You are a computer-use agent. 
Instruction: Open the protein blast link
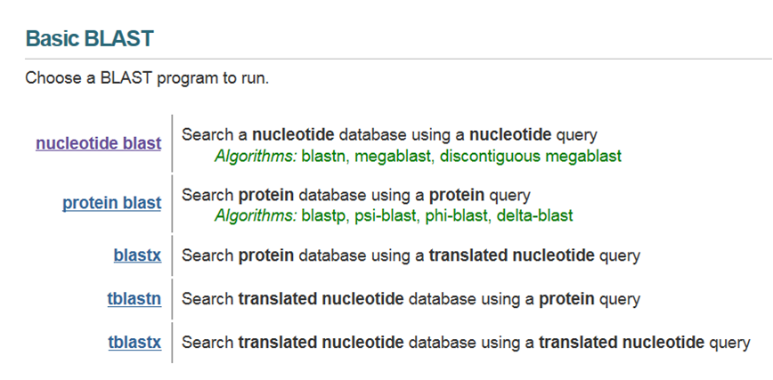(111, 203)
